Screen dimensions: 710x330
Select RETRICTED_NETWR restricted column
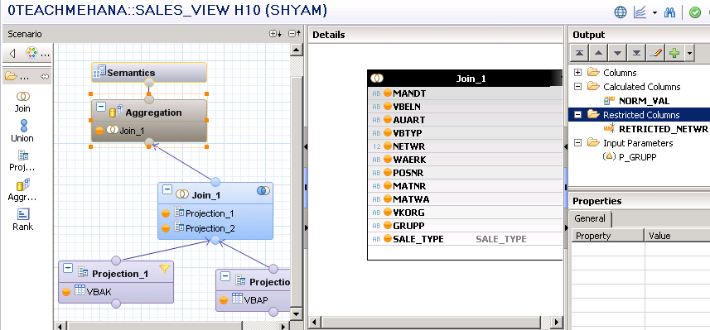point(663,129)
